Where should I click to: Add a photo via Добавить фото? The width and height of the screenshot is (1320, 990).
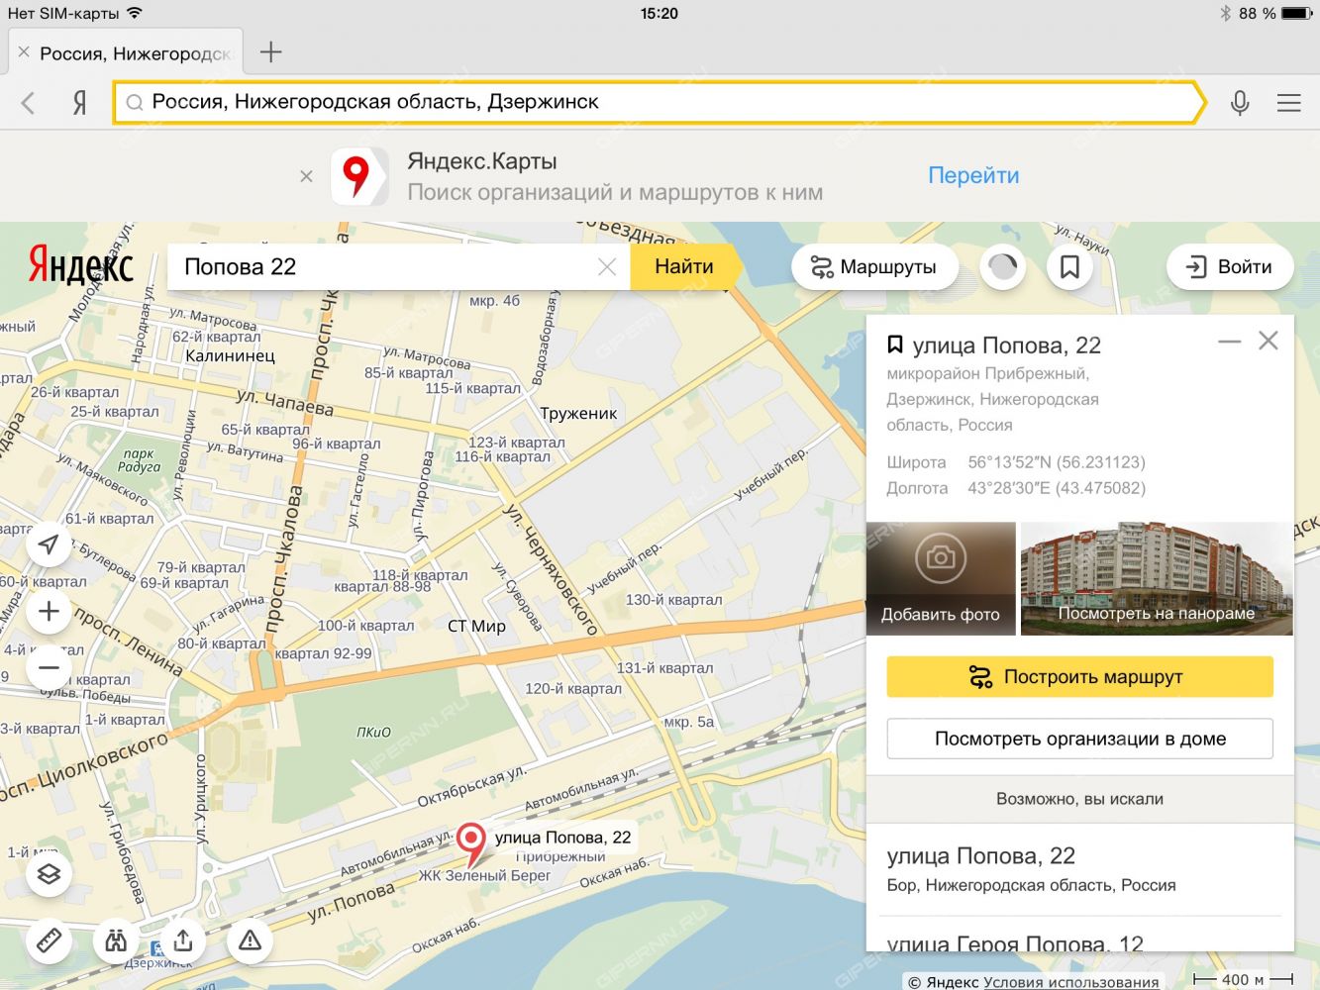click(941, 578)
